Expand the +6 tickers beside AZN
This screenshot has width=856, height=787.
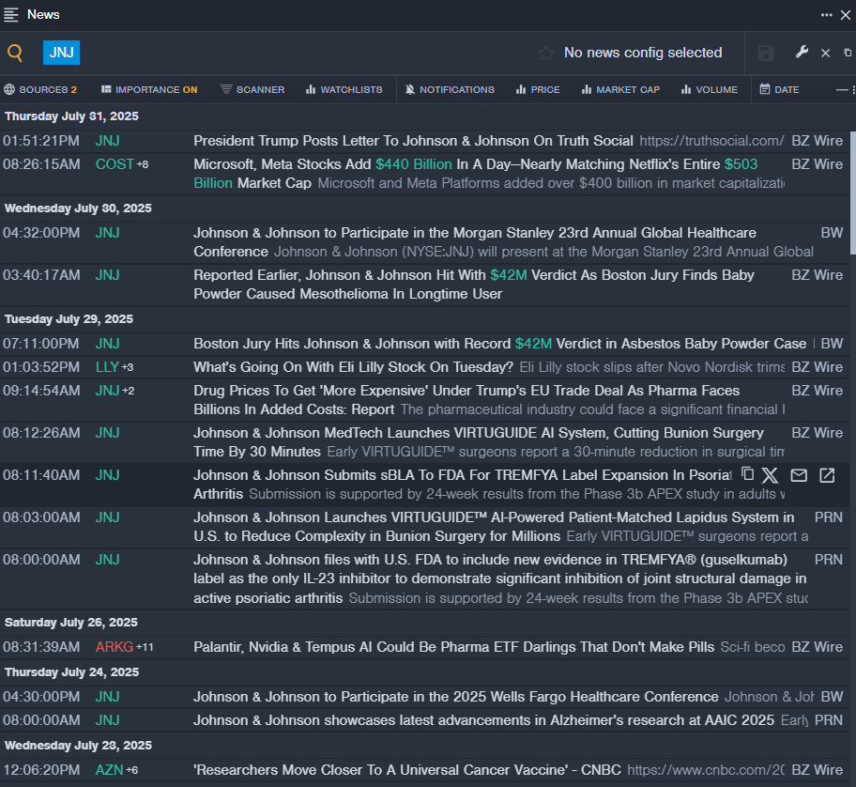(131, 770)
